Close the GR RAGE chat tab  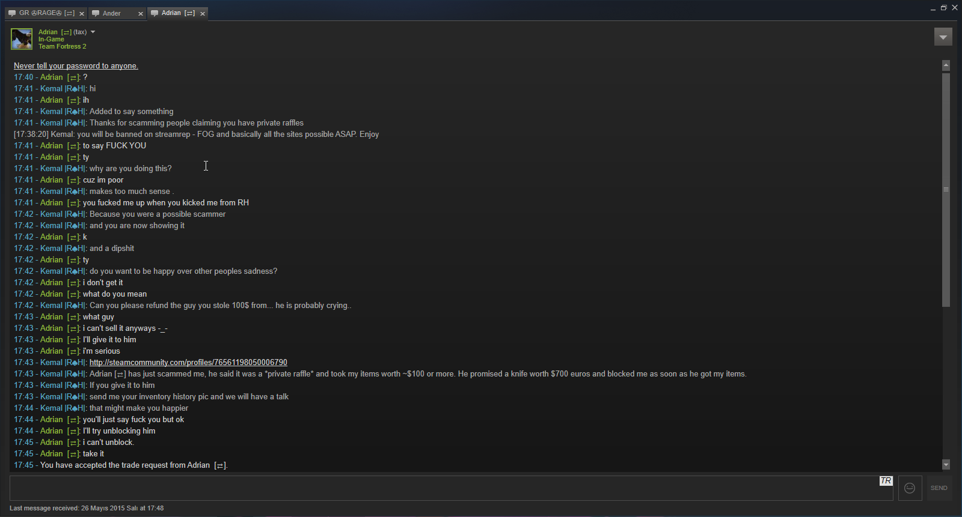click(82, 13)
